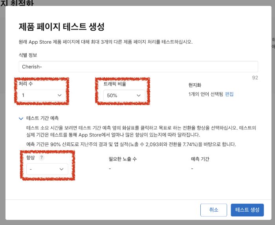Click the 편집 link next to 현지화
275x225 pixels.
229,94
